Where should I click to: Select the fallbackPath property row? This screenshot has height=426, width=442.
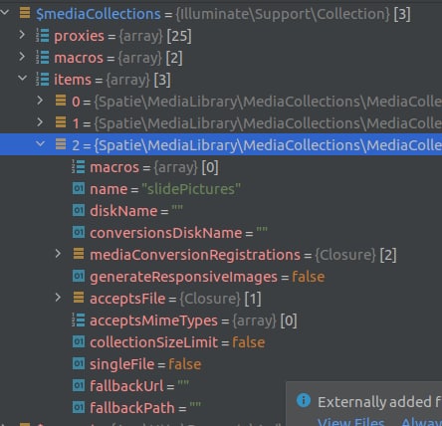pyautogui.click(x=145, y=408)
